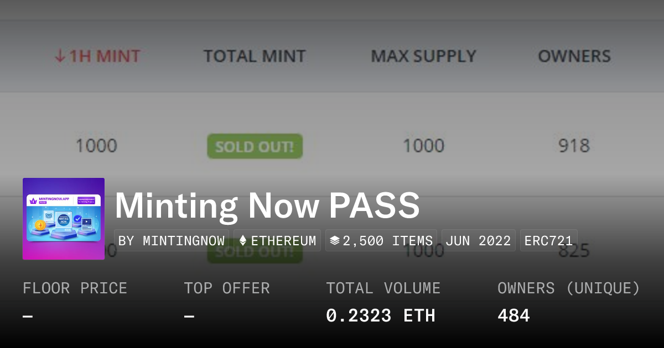The height and width of the screenshot is (348, 664).
Task: Click the first row's green SOLD OUT! badge
Action: [x=255, y=146]
